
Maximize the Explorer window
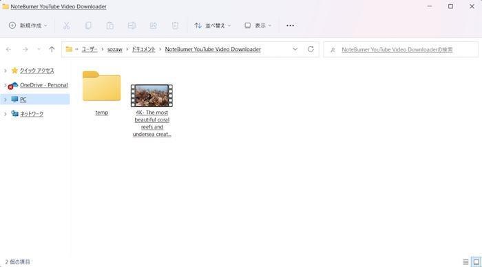point(450,6)
